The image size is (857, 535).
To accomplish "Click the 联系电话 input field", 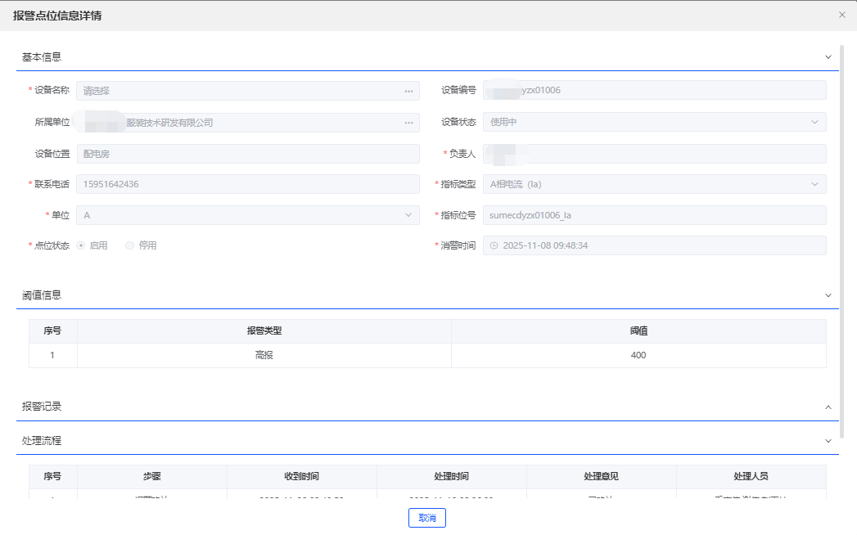I will point(246,183).
